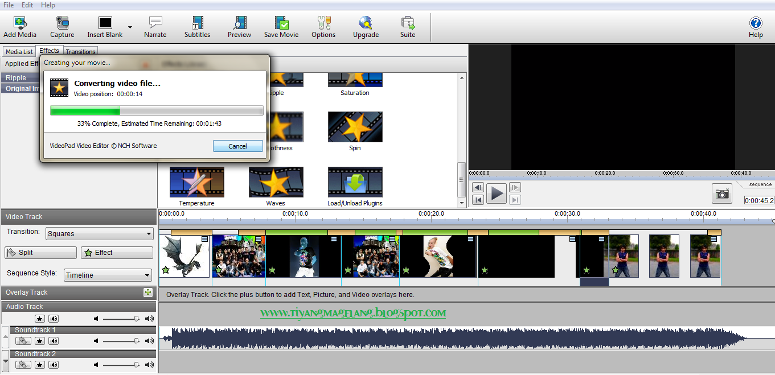The height and width of the screenshot is (375, 775).
Task: Click the soundtrack list up arrow
Action: tap(6, 337)
